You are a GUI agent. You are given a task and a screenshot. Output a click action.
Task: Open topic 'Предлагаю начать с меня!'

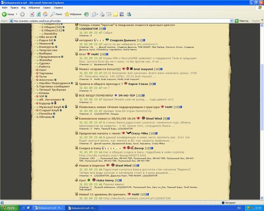pos(100,133)
